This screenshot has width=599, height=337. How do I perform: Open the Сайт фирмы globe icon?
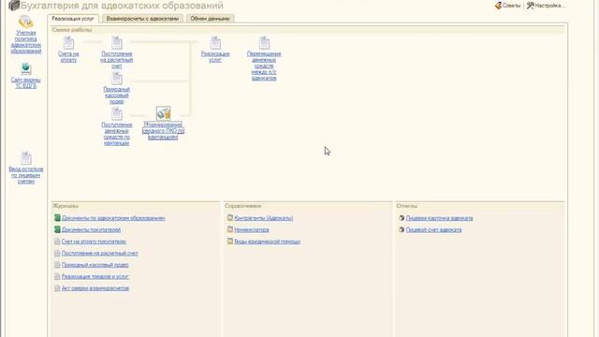tap(25, 68)
